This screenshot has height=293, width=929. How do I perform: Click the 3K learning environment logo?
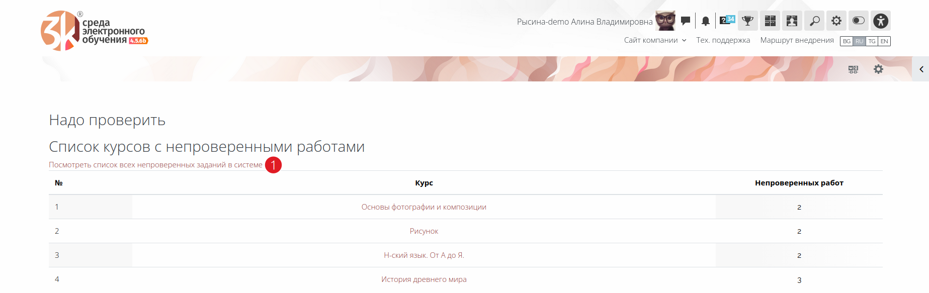click(94, 31)
